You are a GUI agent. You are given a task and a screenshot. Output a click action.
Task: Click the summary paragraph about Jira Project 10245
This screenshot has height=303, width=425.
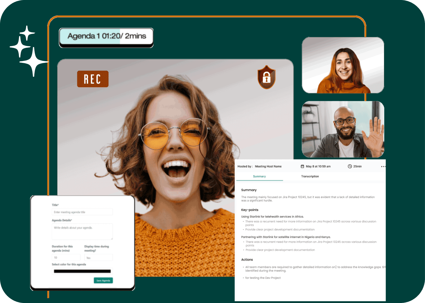[x=308, y=199]
